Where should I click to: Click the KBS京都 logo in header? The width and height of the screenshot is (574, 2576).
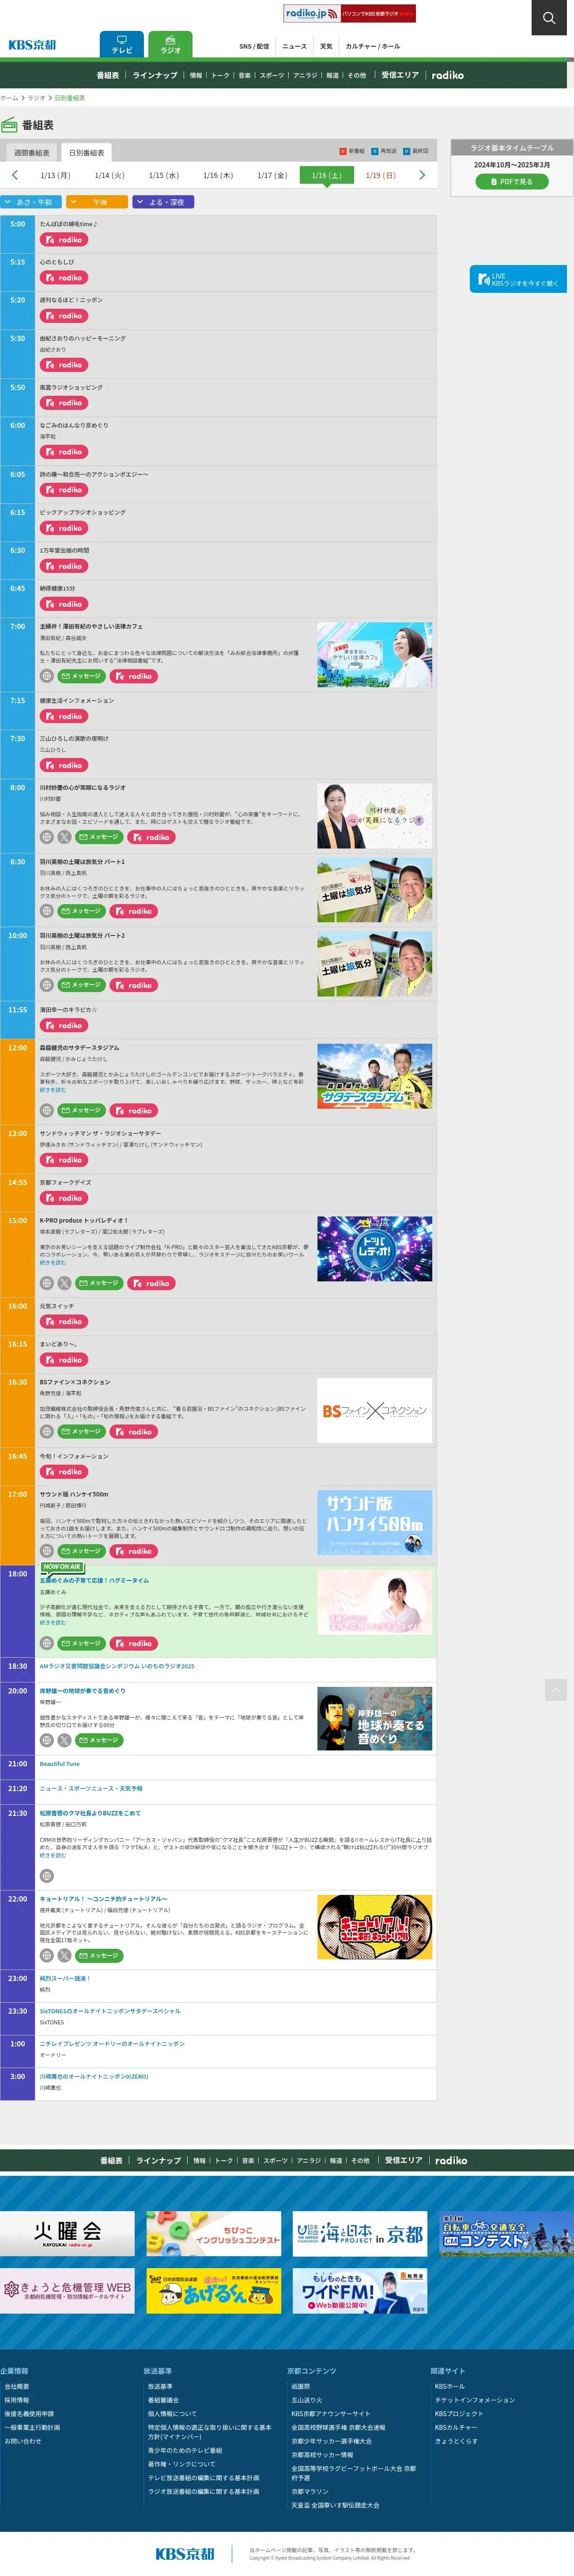tap(32, 45)
